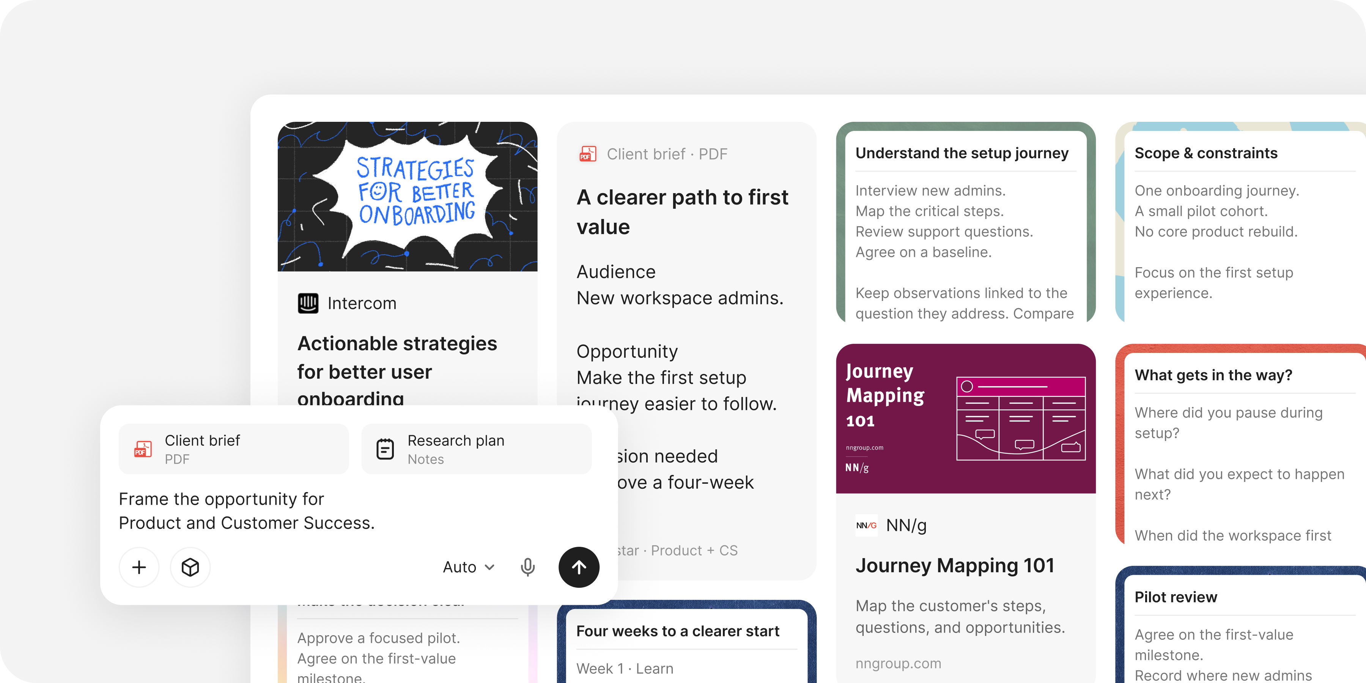Open the Strategies for Better Onboarding thumbnail
Screen dimensions: 1366x683
click(x=407, y=197)
